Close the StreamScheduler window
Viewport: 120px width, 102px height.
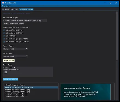(x=116, y=3)
